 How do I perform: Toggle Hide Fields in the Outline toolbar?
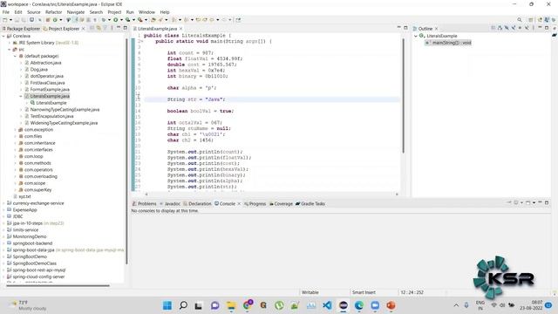pyautogui.click(x=507, y=28)
